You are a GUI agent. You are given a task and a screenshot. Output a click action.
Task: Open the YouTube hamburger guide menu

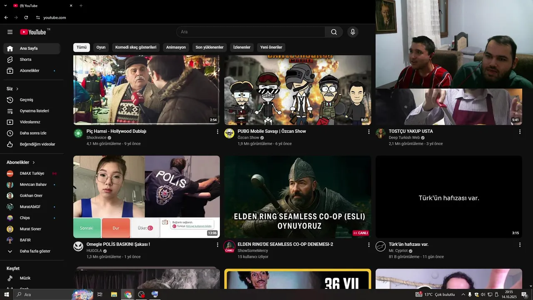[x=10, y=32]
